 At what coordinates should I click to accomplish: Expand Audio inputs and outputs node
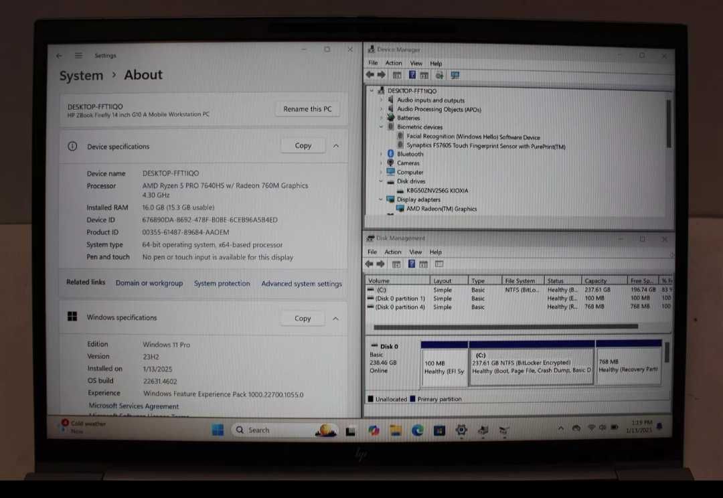coord(382,100)
